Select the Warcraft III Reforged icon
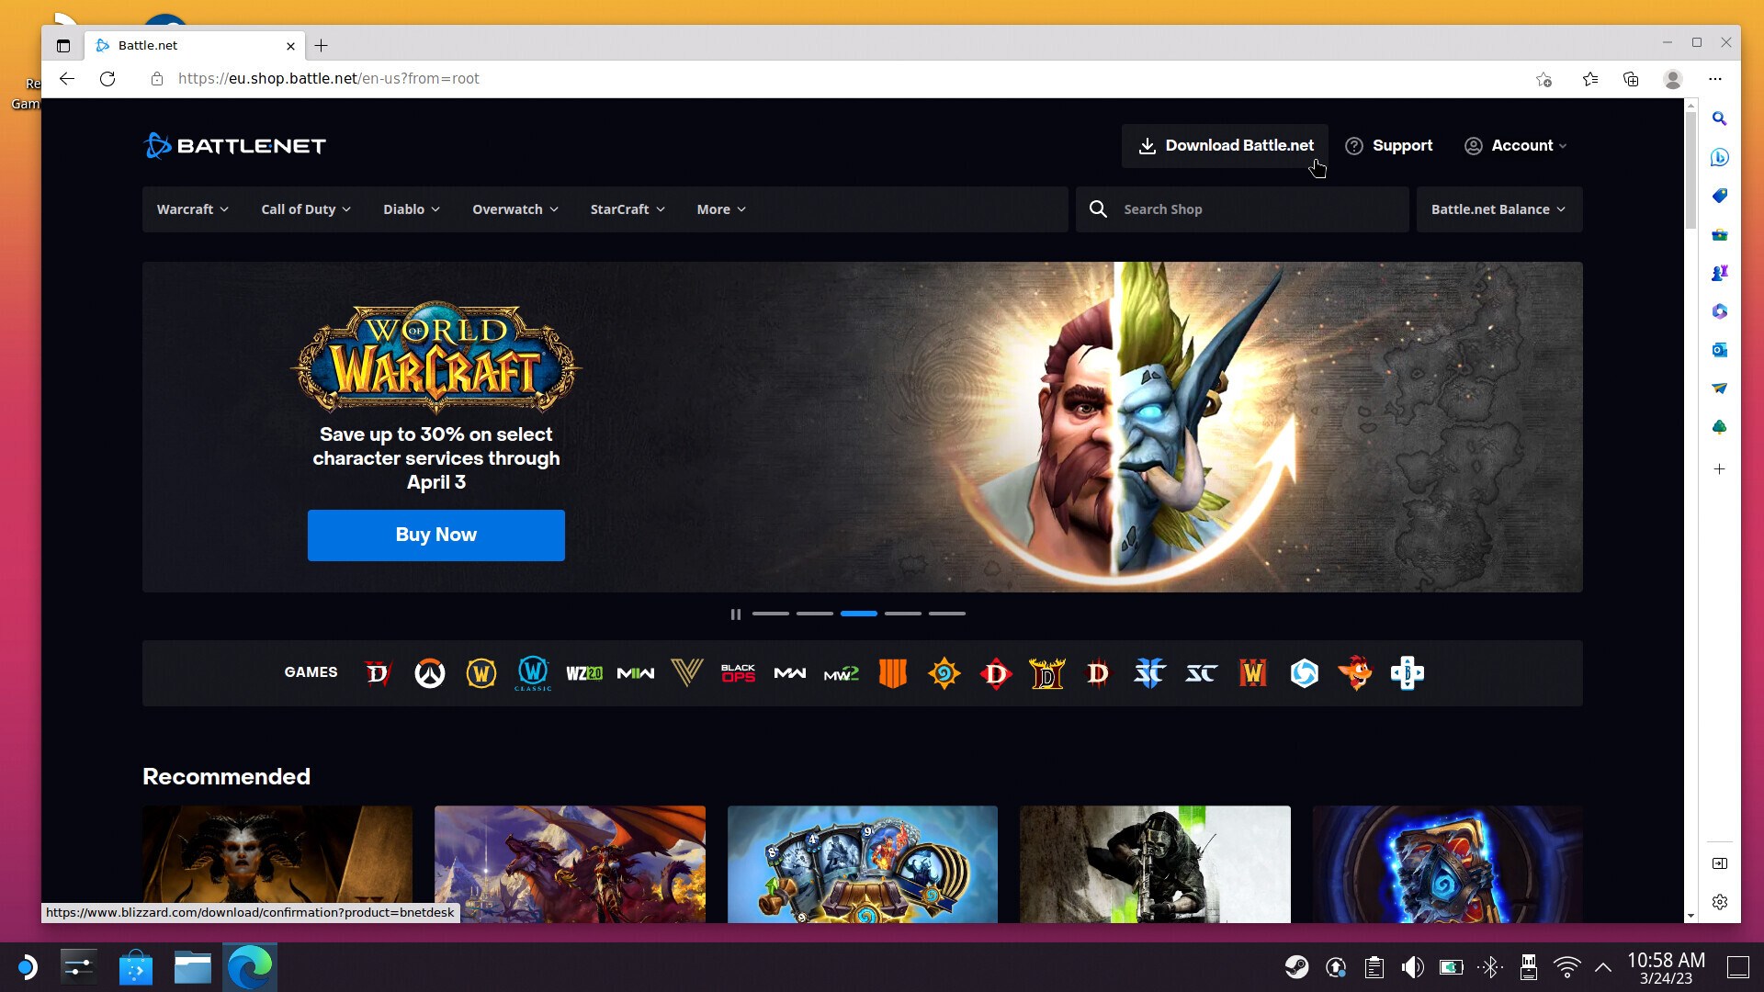 1253,673
